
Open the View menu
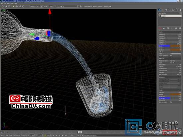(x=8, y=4)
